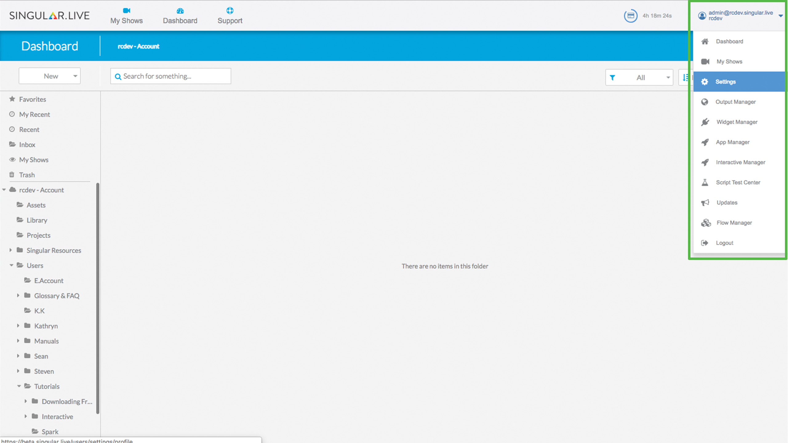Click the blue funnel filter icon
The image size is (788, 443).
coord(612,78)
